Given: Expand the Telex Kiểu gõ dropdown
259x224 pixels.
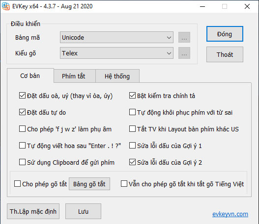Looking at the screenshot, I should tap(116, 53).
